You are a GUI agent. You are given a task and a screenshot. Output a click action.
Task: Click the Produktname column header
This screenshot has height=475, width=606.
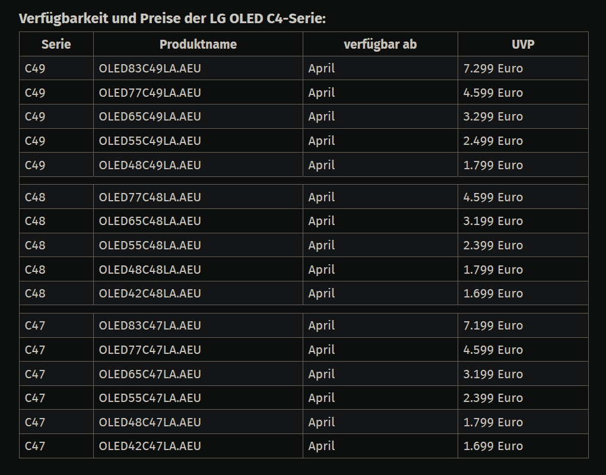[198, 45]
